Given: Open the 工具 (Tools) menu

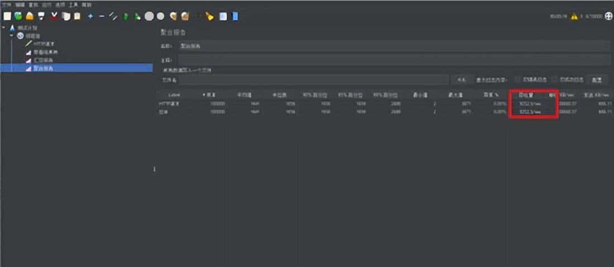Looking at the screenshot, I should pos(73,5).
